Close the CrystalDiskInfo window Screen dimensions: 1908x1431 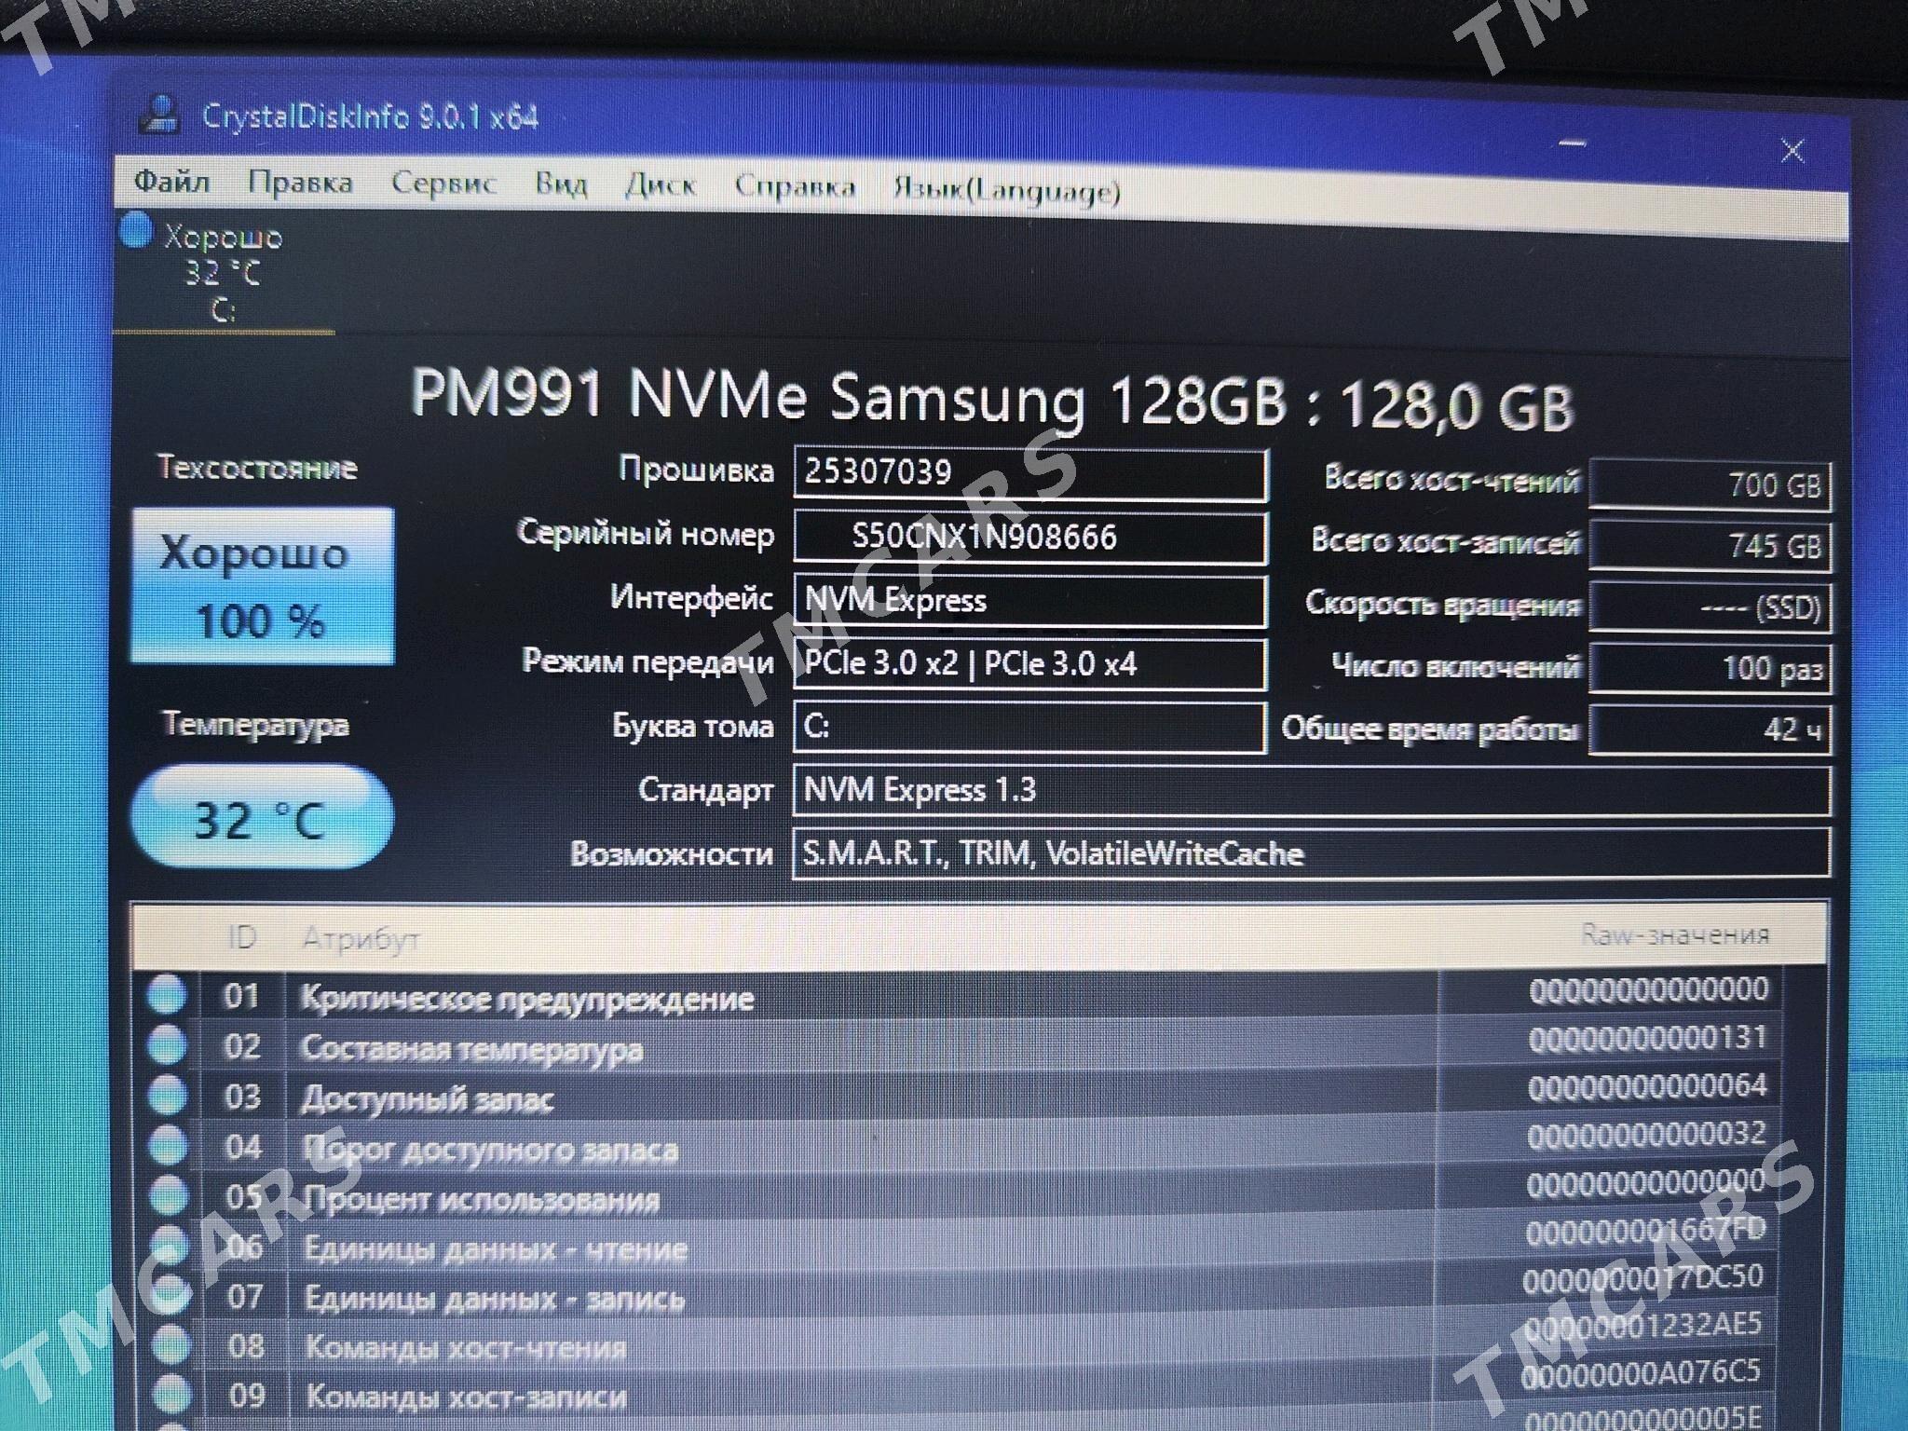point(1792,151)
